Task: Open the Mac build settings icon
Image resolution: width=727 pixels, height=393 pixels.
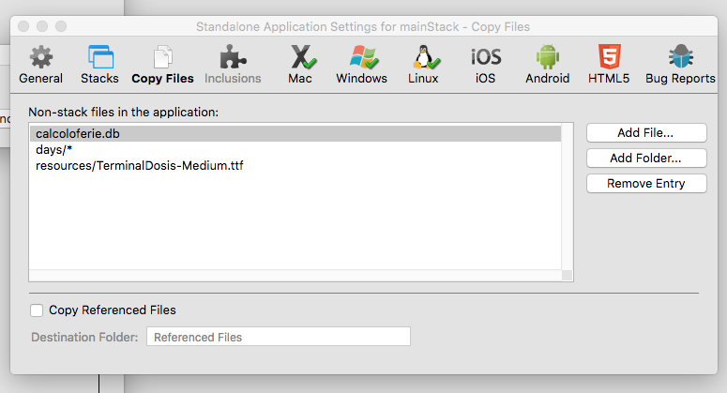Action: (300, 57)
